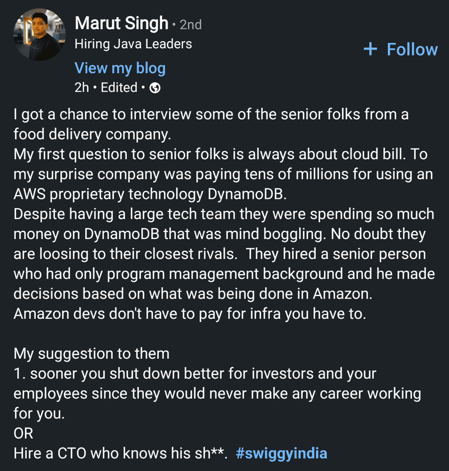Open the View my blog link
This screenshot has width=449, height=471.
120,68
